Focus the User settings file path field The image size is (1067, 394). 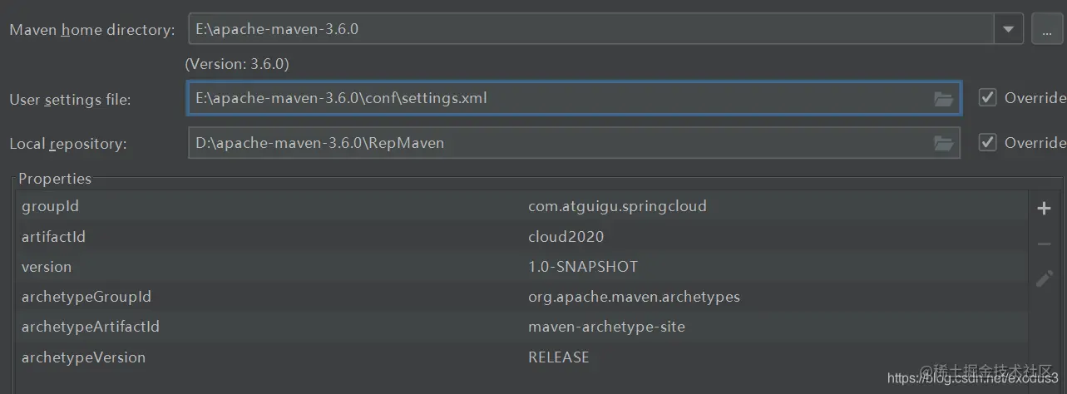[574, 98]
